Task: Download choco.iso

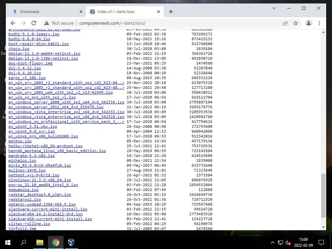Action: pyautogui.click(x=19, y=49)
